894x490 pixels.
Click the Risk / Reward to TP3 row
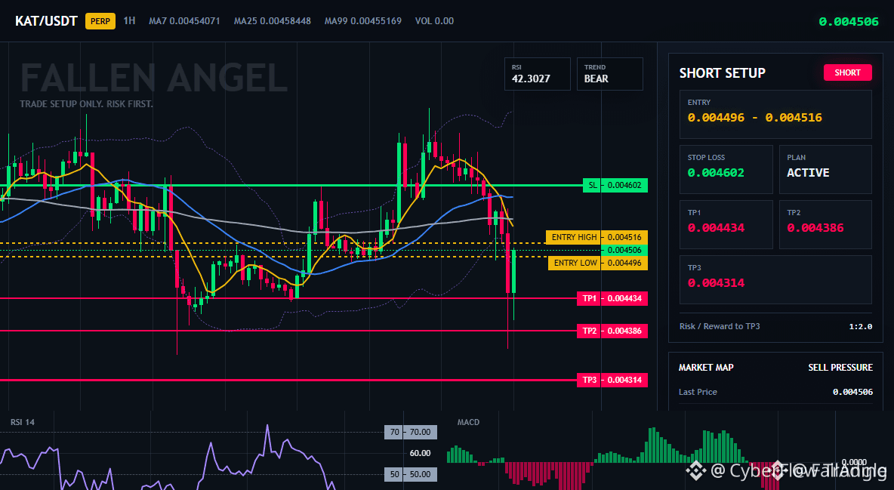pos(775,326)
